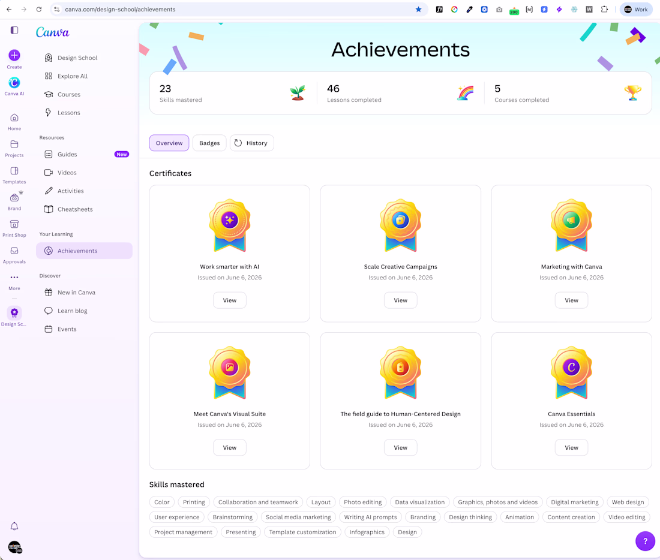660x560 pixels.
Task: Click the Design thinking skill chip
Action: (470, 517)
